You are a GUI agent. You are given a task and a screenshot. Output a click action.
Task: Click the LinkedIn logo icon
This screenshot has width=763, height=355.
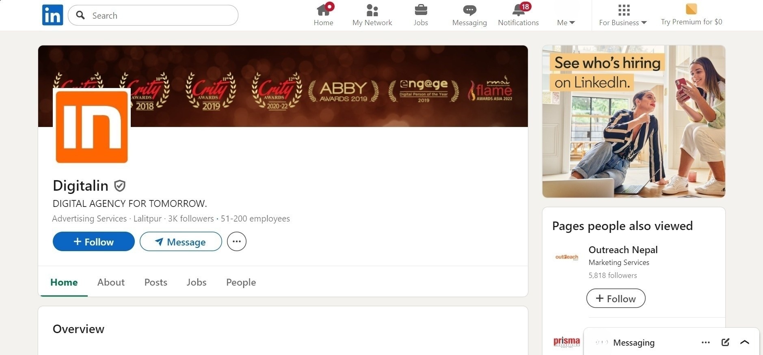[52, 15]
